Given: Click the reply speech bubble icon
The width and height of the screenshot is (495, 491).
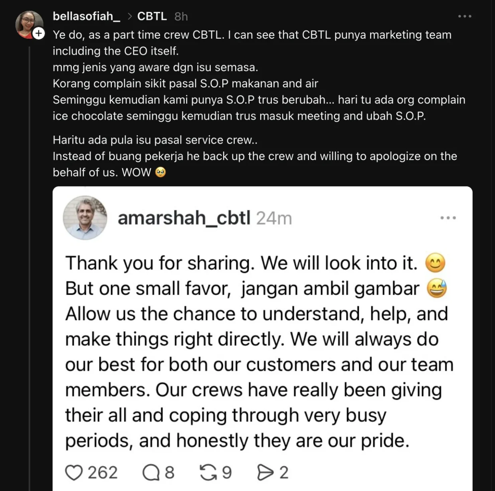Looking at the screenshot, I should pos(151,473).
